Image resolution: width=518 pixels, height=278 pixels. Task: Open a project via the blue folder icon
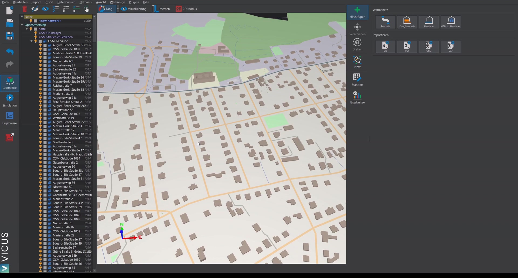[x=10, y=23]
